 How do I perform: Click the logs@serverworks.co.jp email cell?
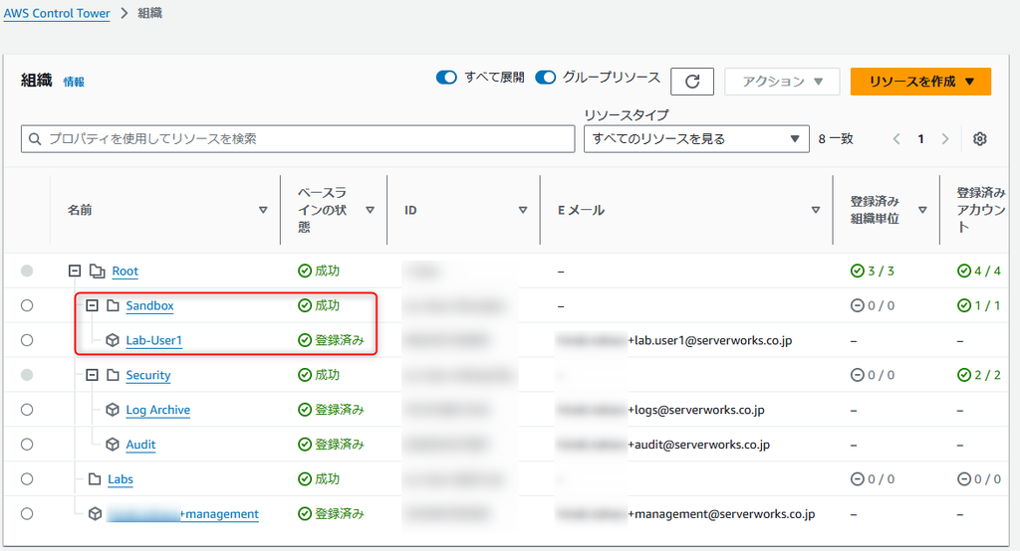pos(661,410)
